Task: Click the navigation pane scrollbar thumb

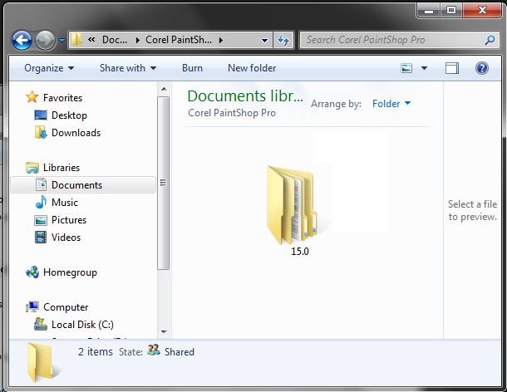Action: [x=163, y=183]
